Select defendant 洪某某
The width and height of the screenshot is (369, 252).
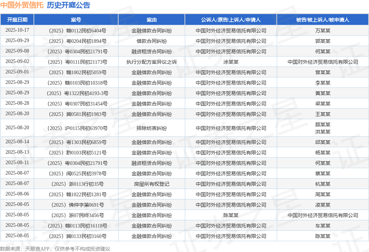[323, 132]
